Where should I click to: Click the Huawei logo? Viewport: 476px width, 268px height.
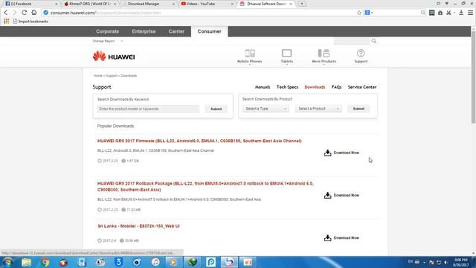[x=114, y=57]
